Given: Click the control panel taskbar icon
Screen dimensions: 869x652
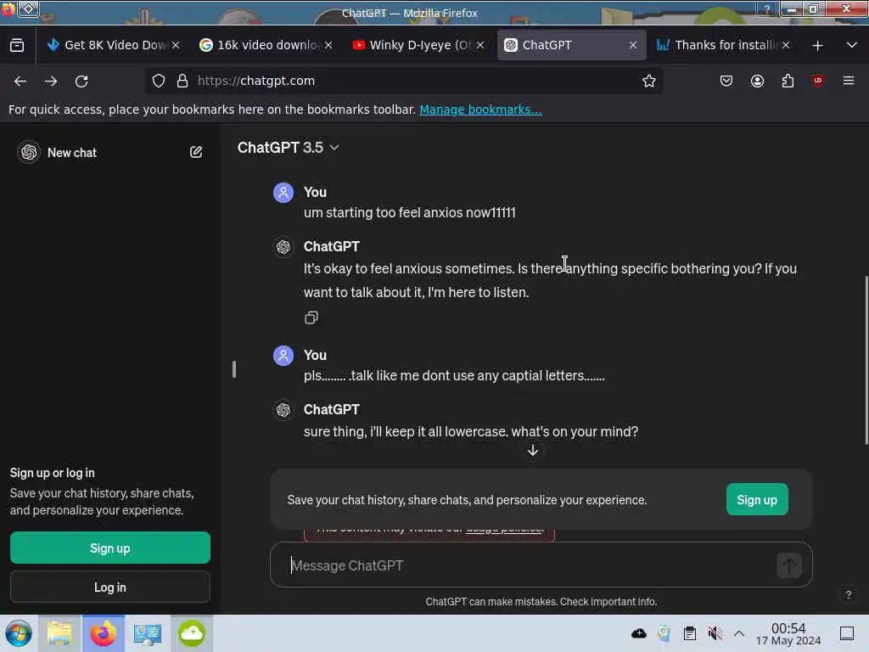Looking at the screenshot, I should (148, 633).
